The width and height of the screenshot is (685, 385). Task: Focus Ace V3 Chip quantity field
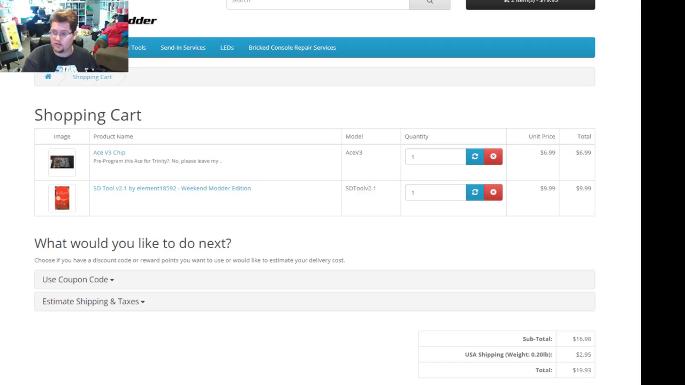pyautogui.click(x=436, y=157)
